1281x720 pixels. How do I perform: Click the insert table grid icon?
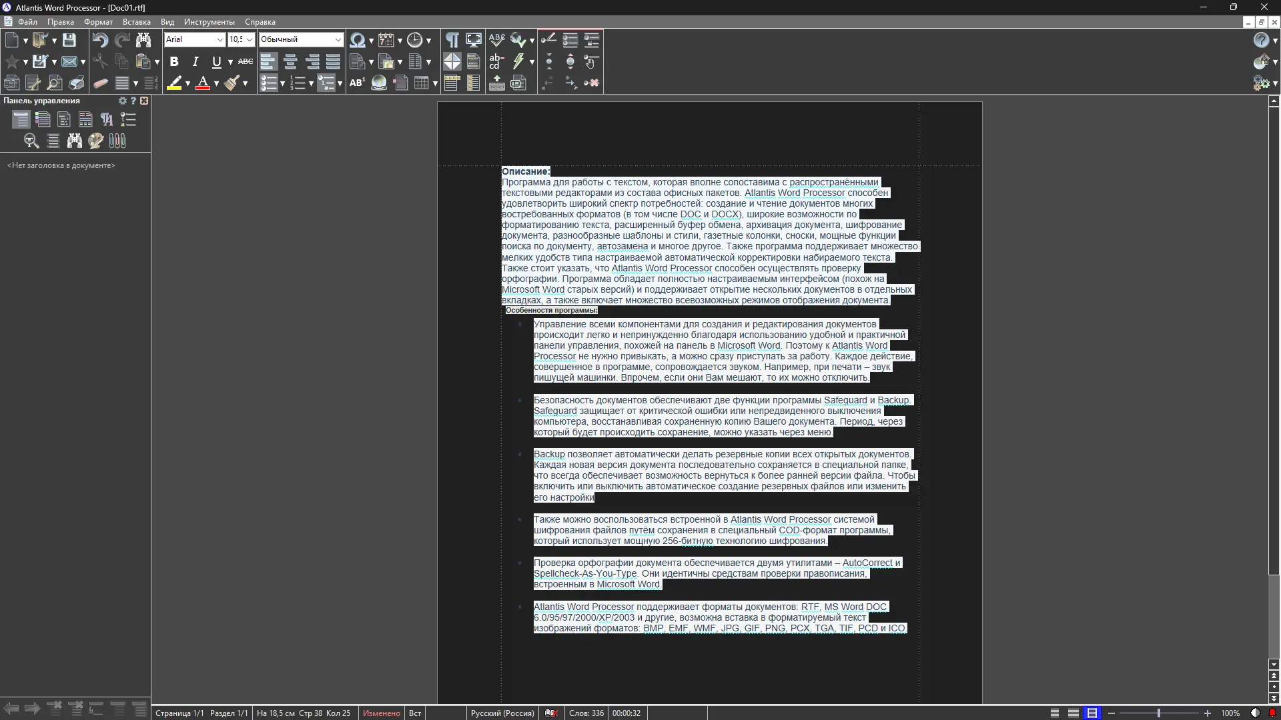click(421, 83)
